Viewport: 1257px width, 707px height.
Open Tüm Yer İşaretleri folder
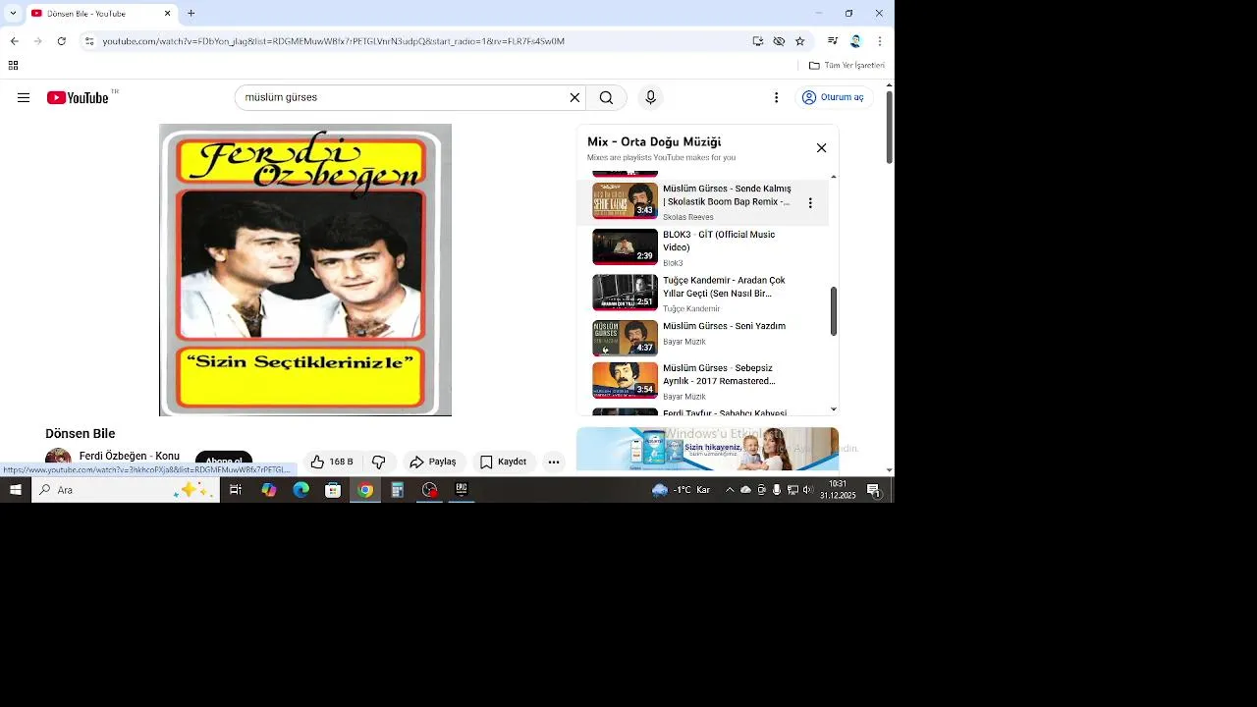tap(847, 66)
